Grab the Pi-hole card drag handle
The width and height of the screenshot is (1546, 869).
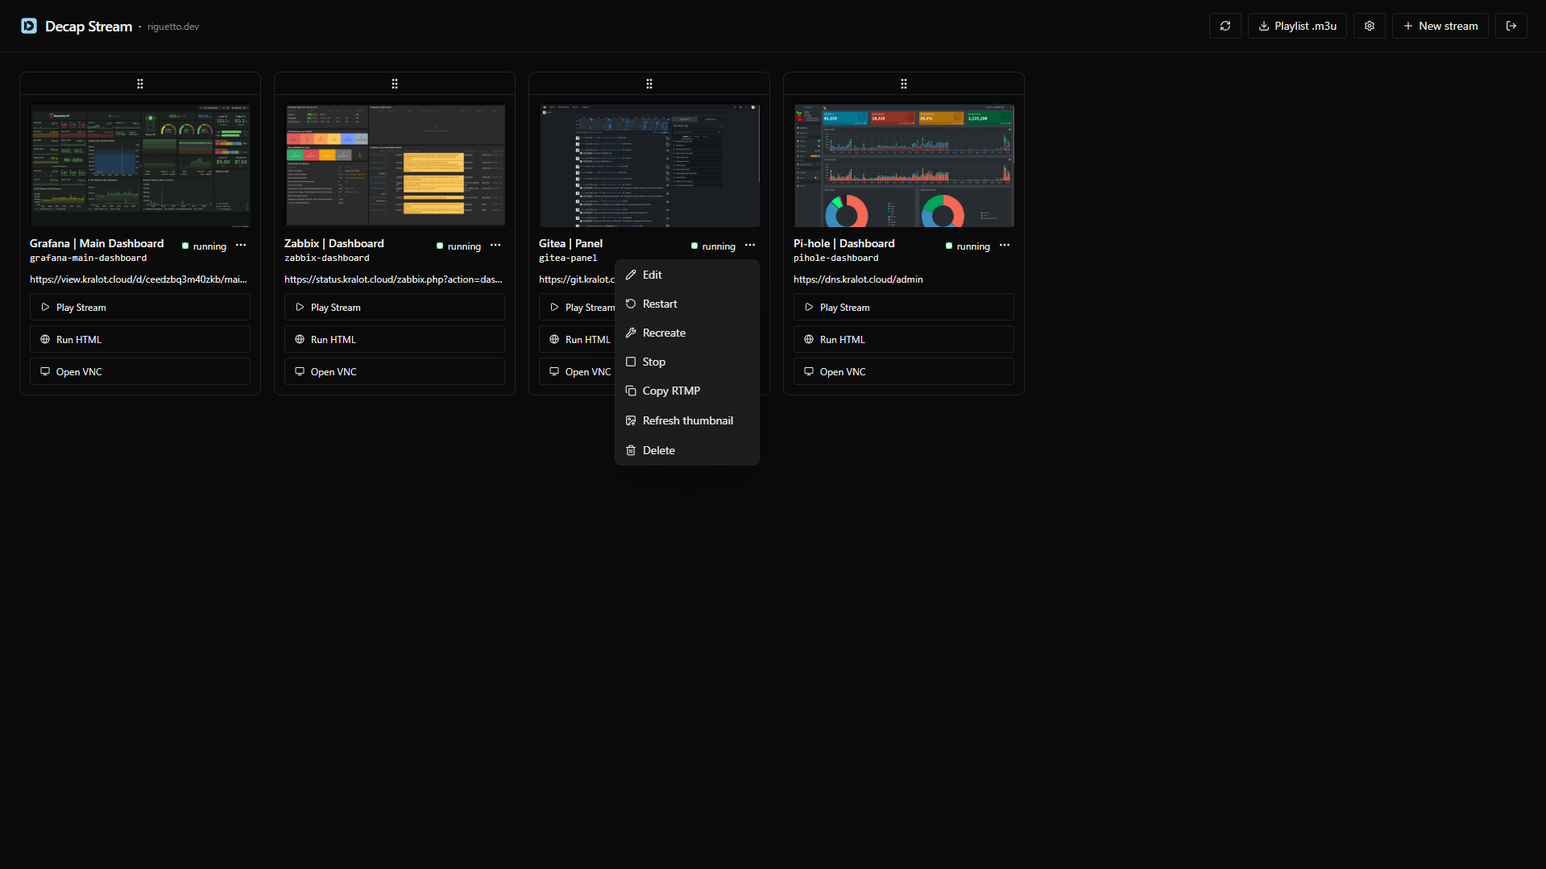coord(903,84)
